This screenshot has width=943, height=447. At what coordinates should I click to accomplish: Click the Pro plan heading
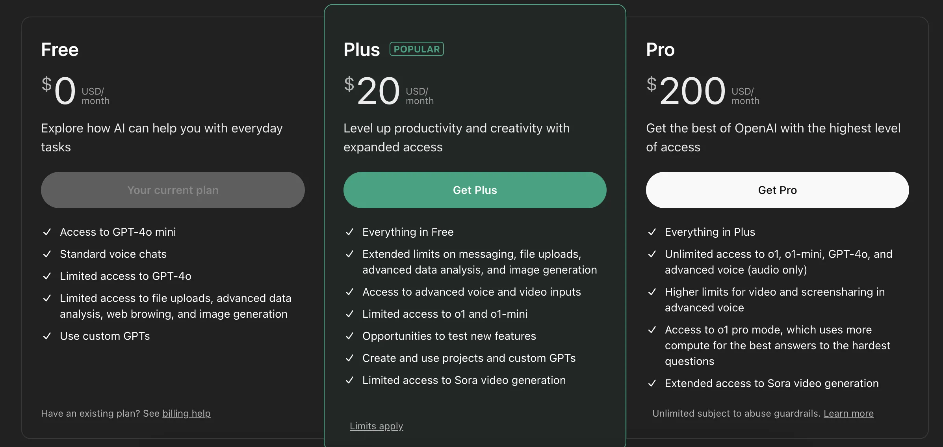click(660, 50)
